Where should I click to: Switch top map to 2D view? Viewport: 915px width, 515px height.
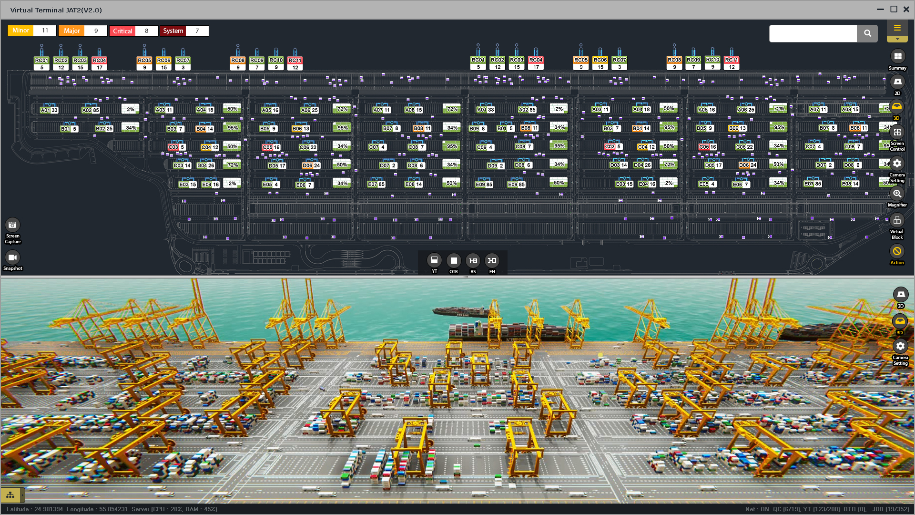897,82
